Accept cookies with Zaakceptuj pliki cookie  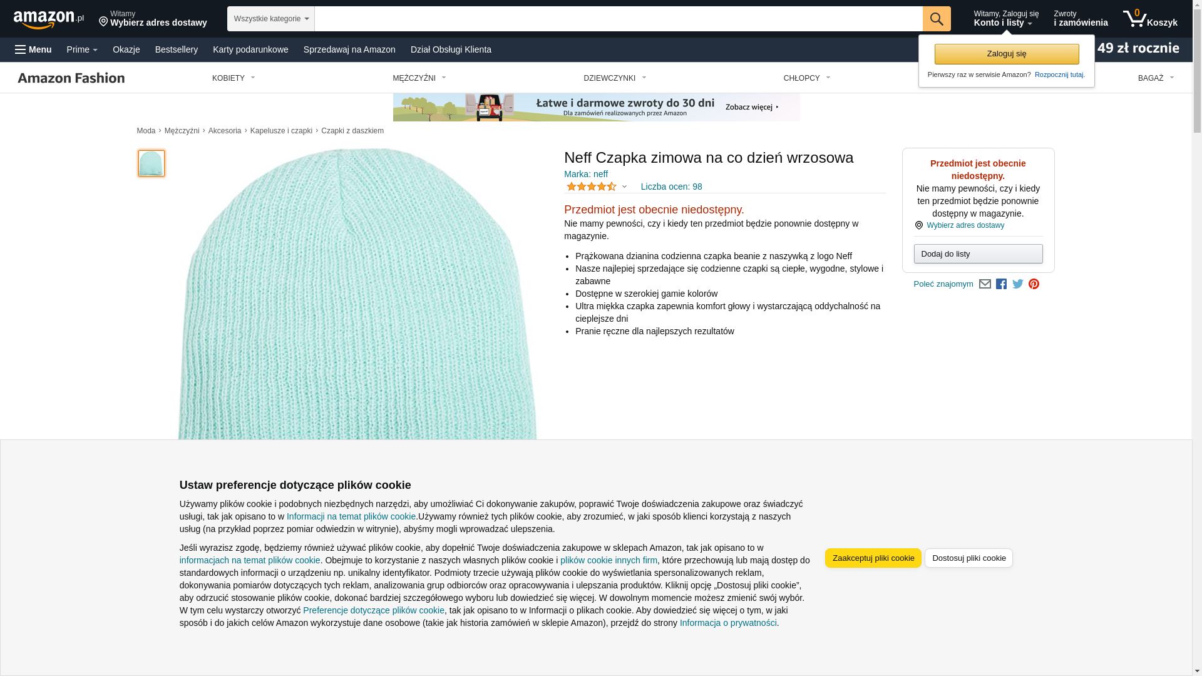pyautogui.click(x=873, y=558)
